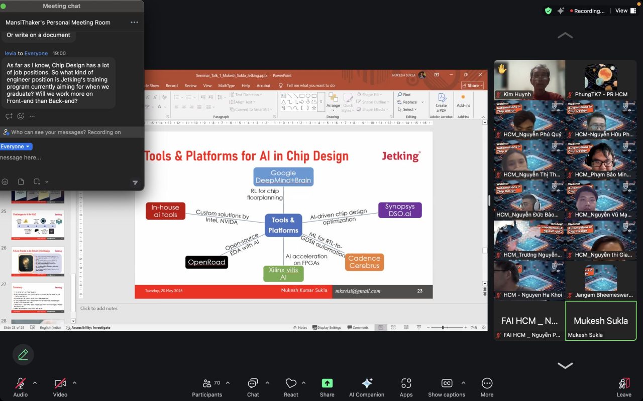Open View tab in PowerPoint ribbon
The height and width of the screenshot is (401, 643).
pos(207,86)
